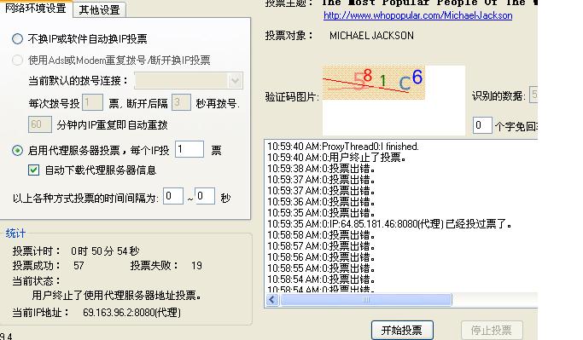This screenshot has width=583, height=340.
Task: Click the maximum vote interval field
Action: [205, 196]
